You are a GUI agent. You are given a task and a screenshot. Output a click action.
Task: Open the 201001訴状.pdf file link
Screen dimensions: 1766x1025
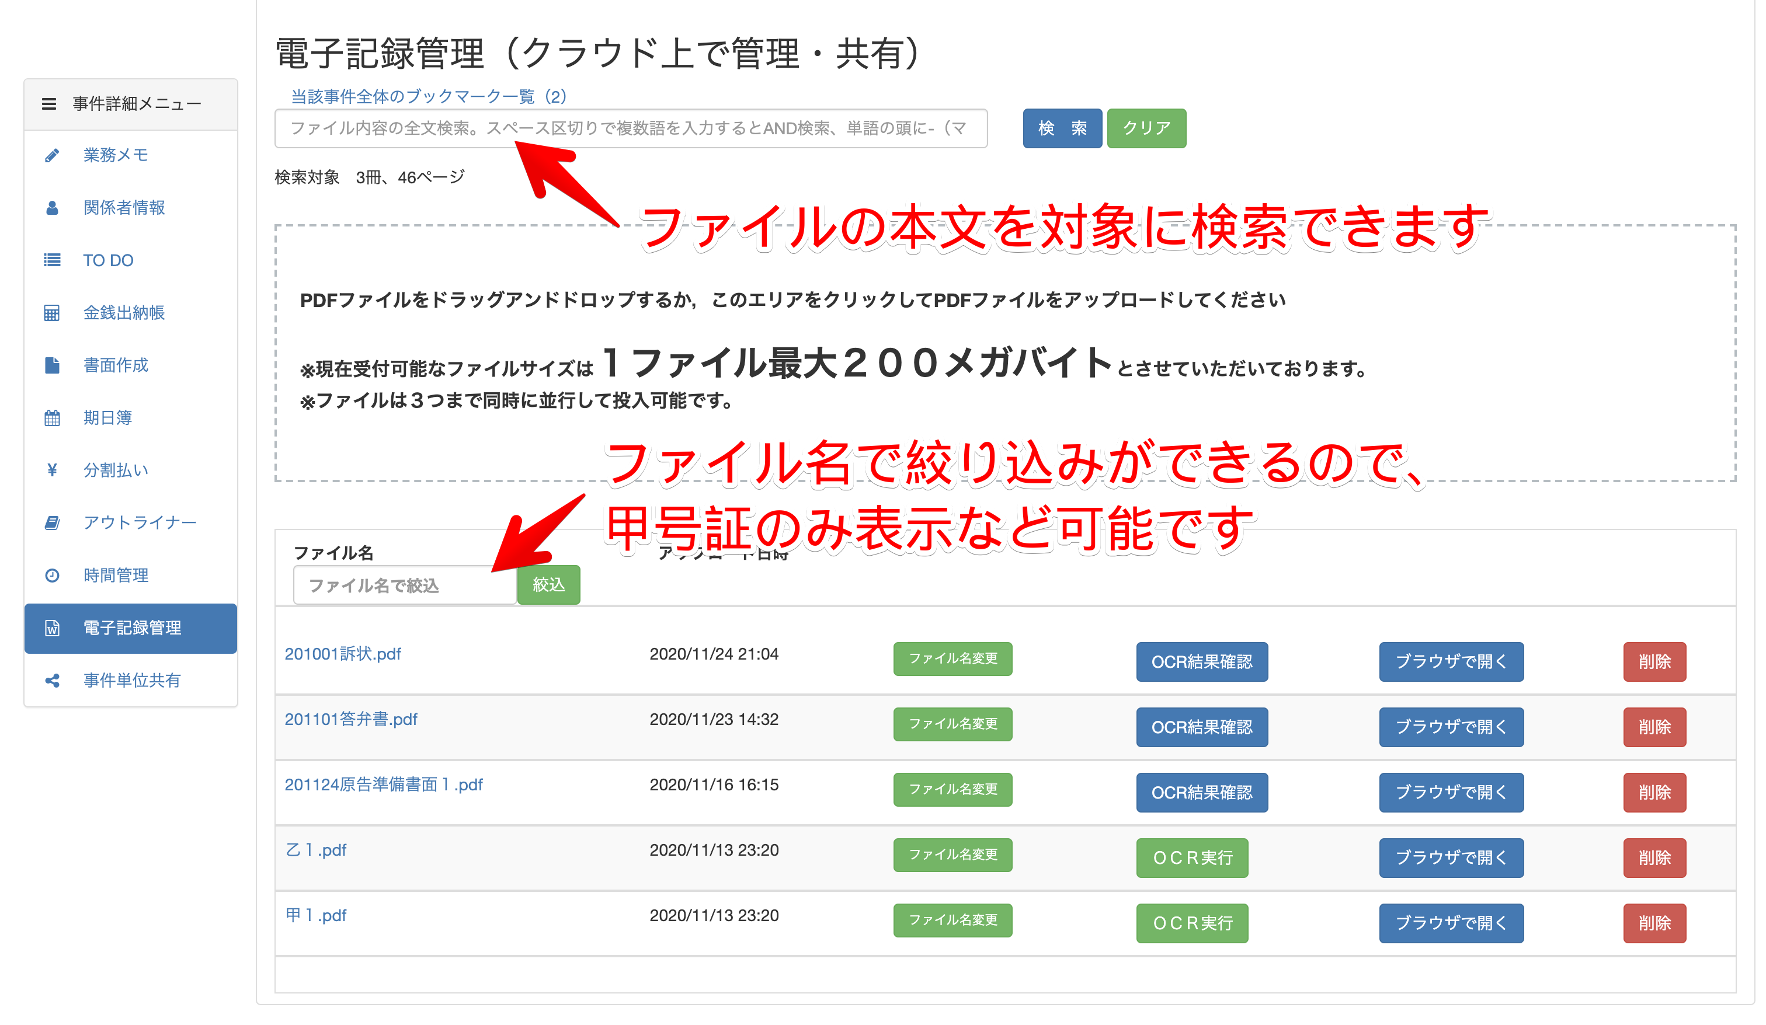pos(343,654)
